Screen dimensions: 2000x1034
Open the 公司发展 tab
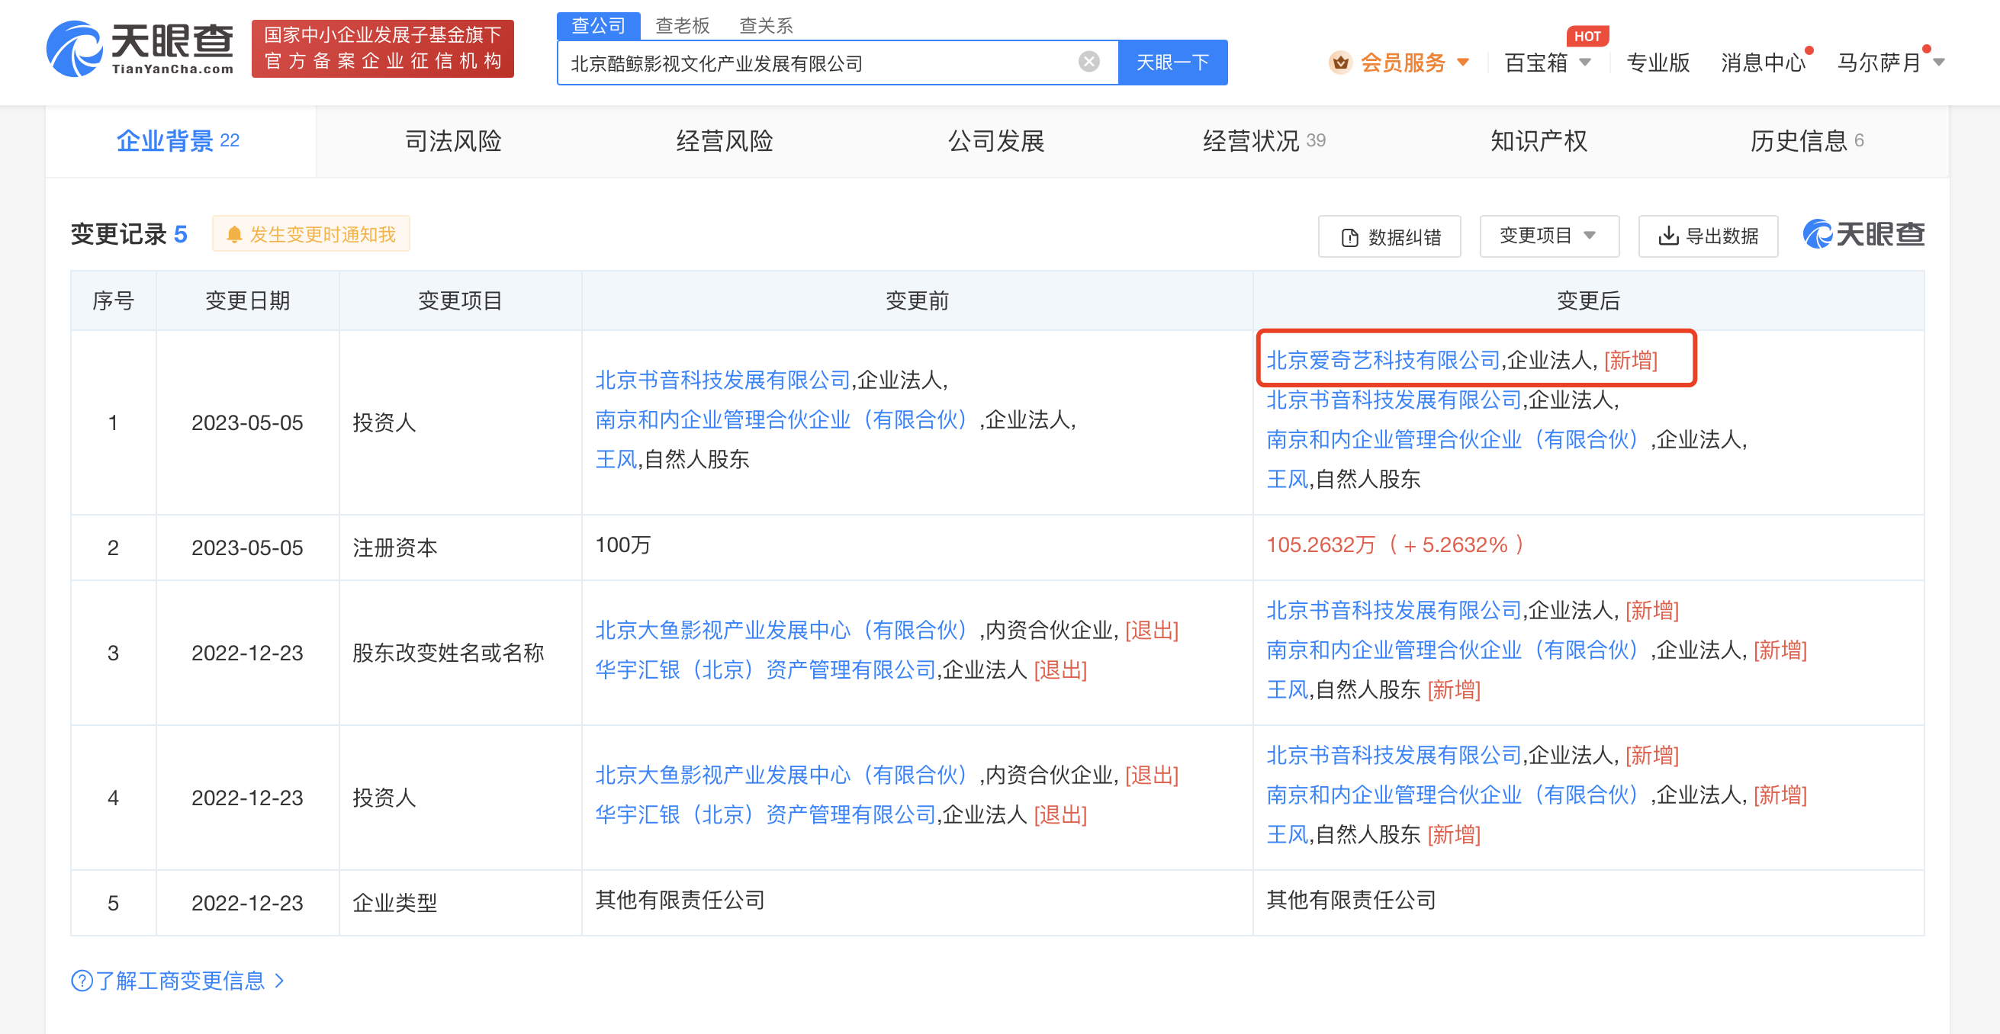coord(996,140)
